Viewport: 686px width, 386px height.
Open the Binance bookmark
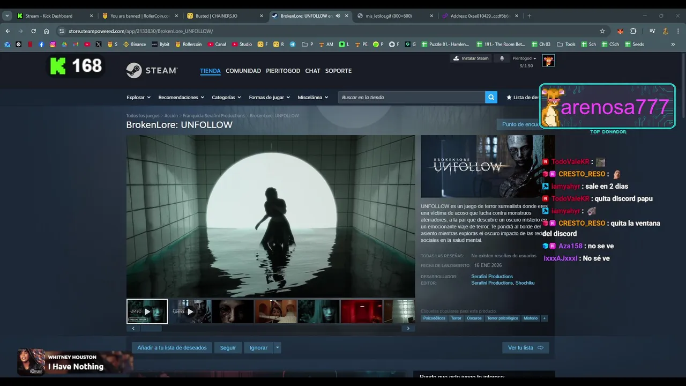coord(135,44)
